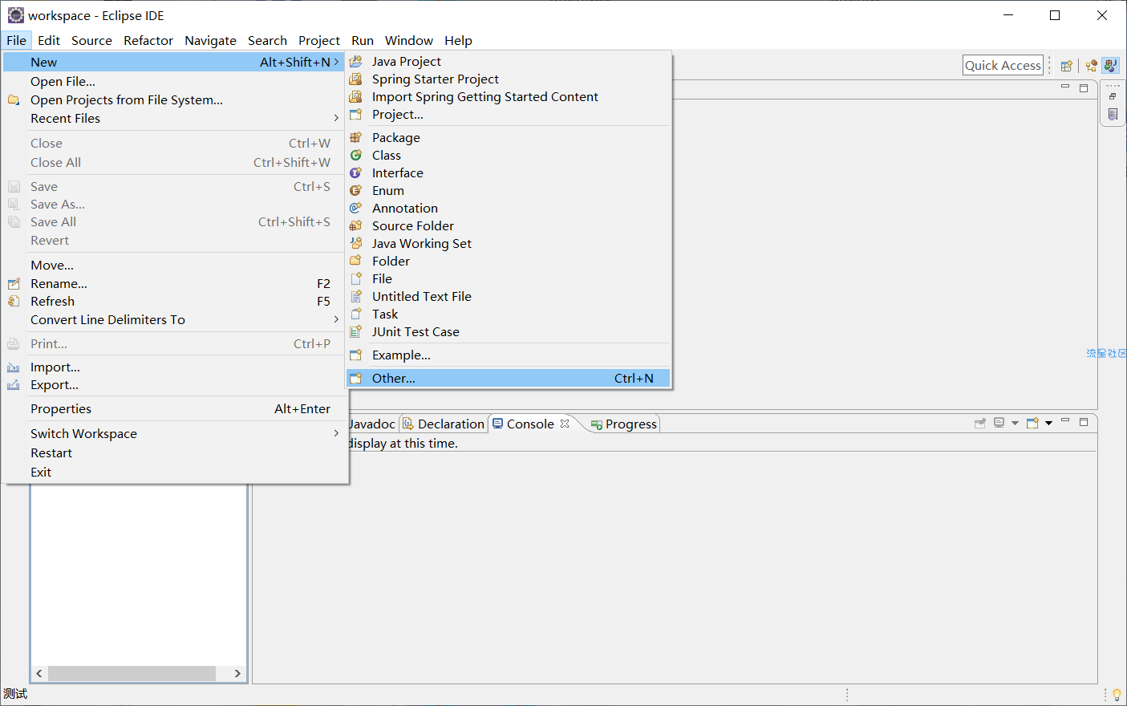Exit Eclipse from File menu
The image size is (1127, 706).
click(175, 472)
